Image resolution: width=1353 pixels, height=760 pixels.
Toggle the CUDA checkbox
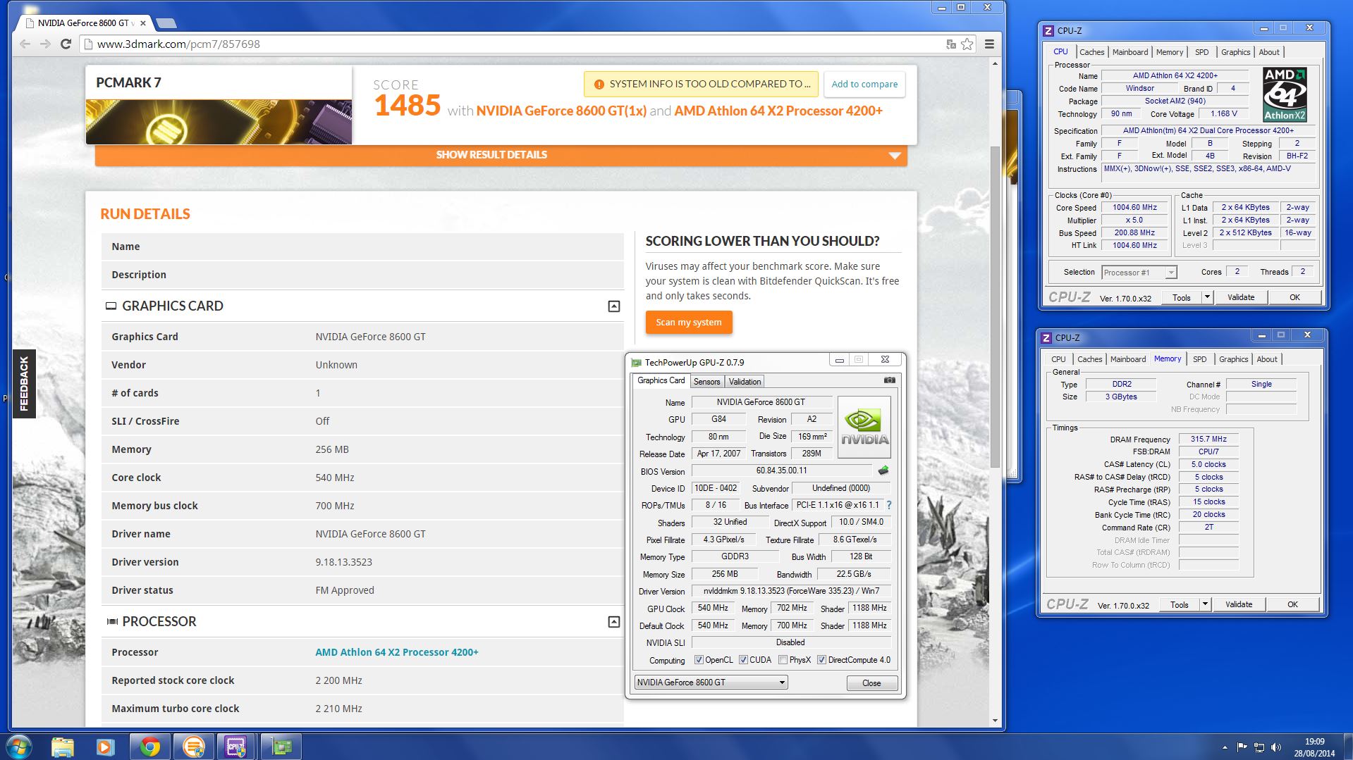point(743,660)
